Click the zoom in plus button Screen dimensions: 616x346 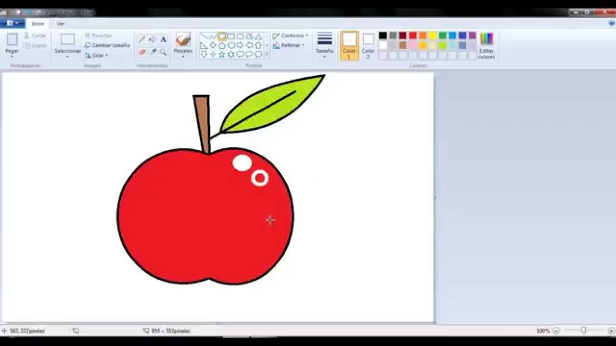(x=611, y=331)
